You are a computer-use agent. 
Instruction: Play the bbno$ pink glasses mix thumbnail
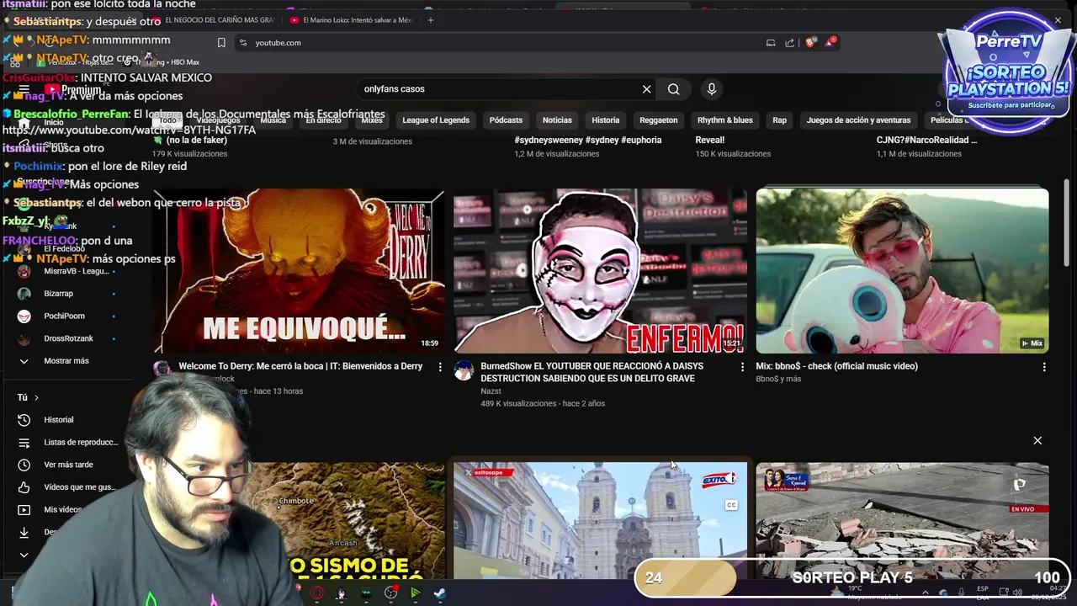(x=902, y=271)
